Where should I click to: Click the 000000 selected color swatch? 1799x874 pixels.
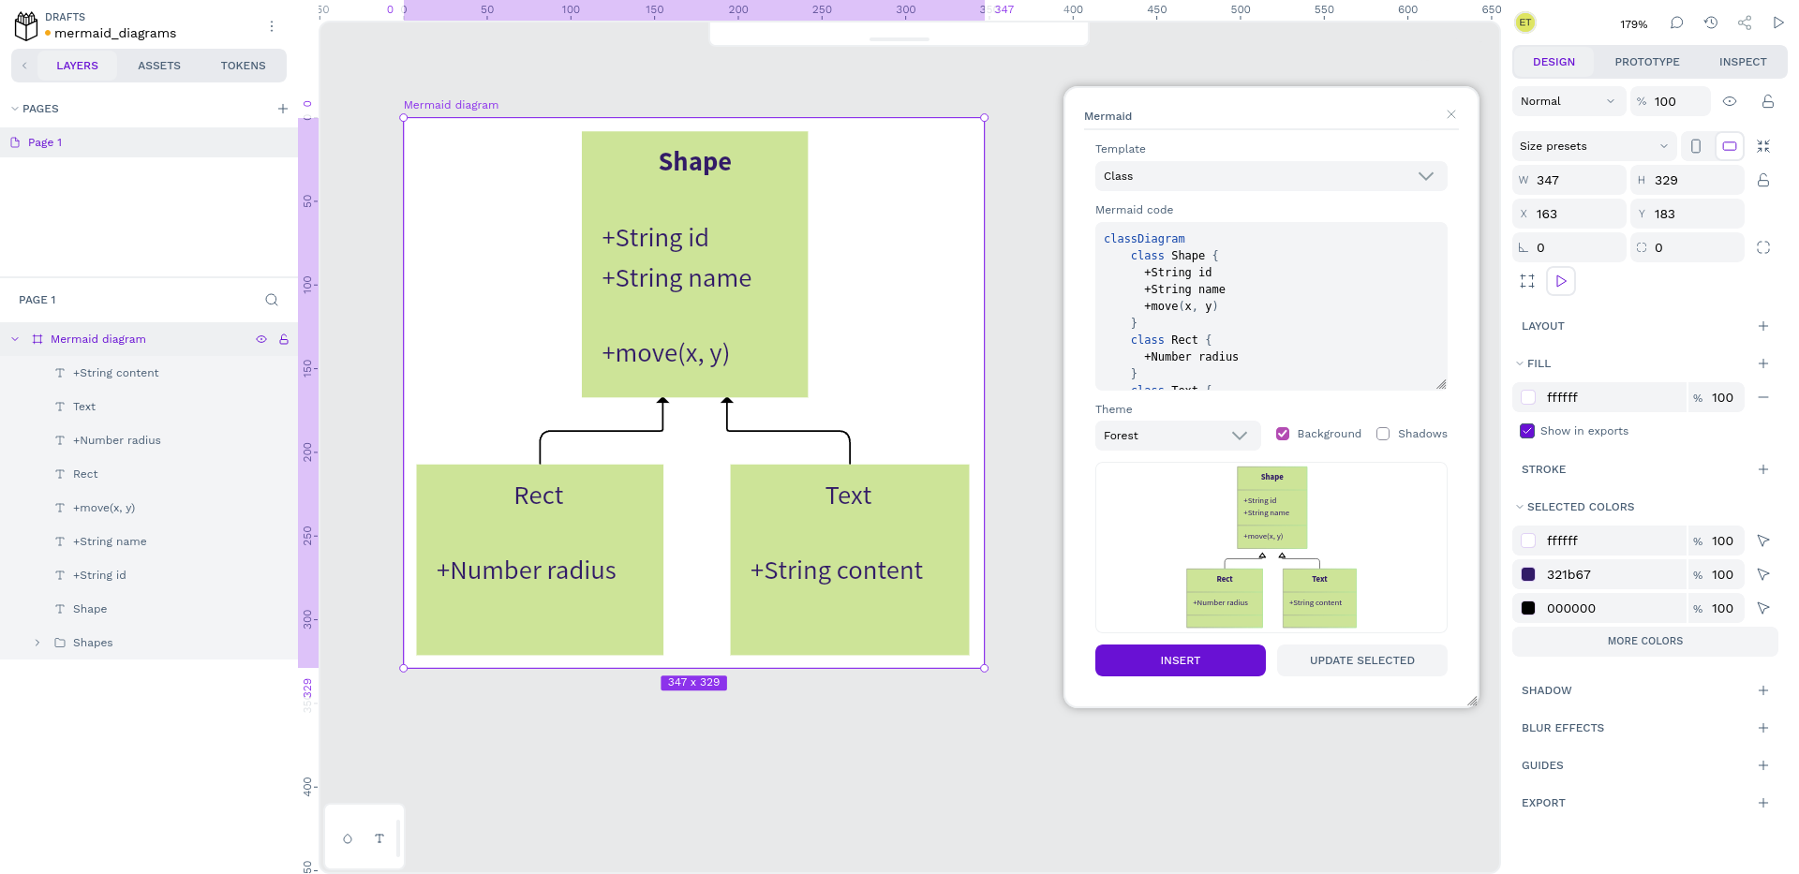tap(1528, 608)
